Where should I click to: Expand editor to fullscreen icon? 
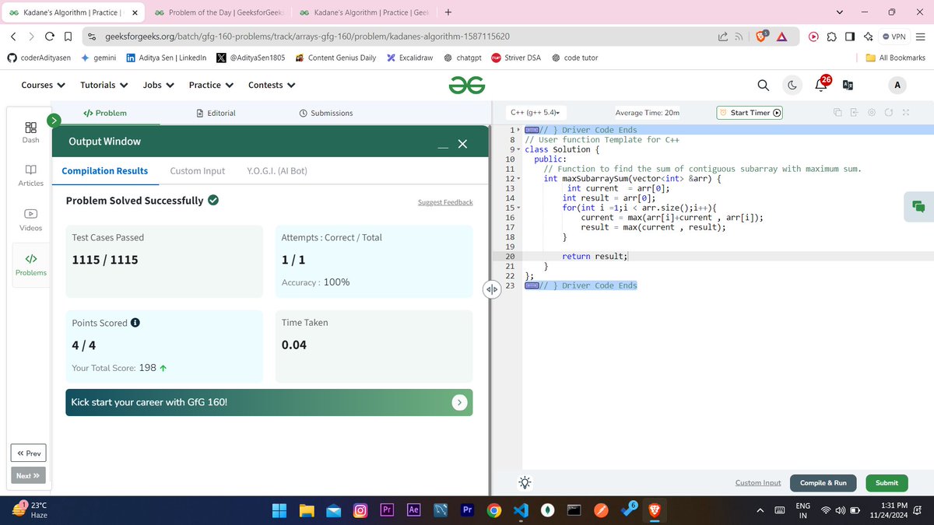(905, 113)
